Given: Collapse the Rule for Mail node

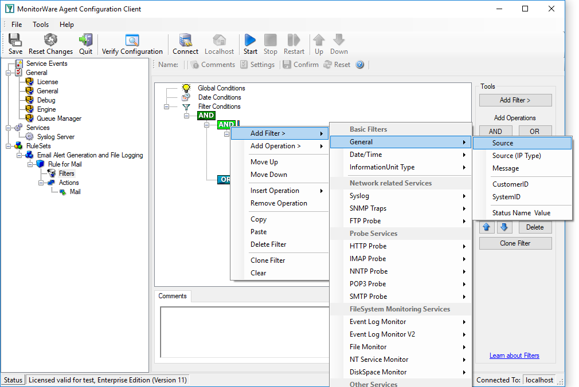Looking at the screenshot, I should [30, 164].
